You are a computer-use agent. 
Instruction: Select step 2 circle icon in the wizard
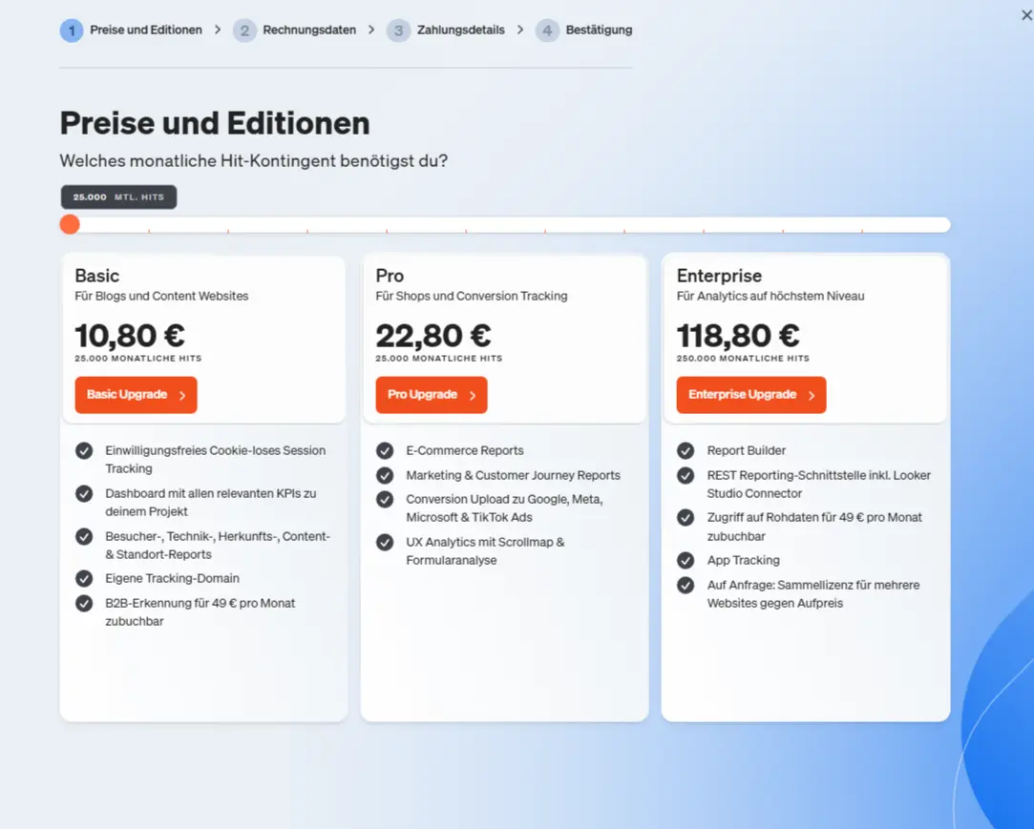pyautogui.click(x=244, y=31)
